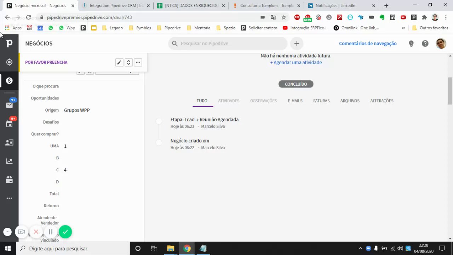Click the AdBlock Plus extension icon
The image size is (453, 255).
tap(297, 17)
